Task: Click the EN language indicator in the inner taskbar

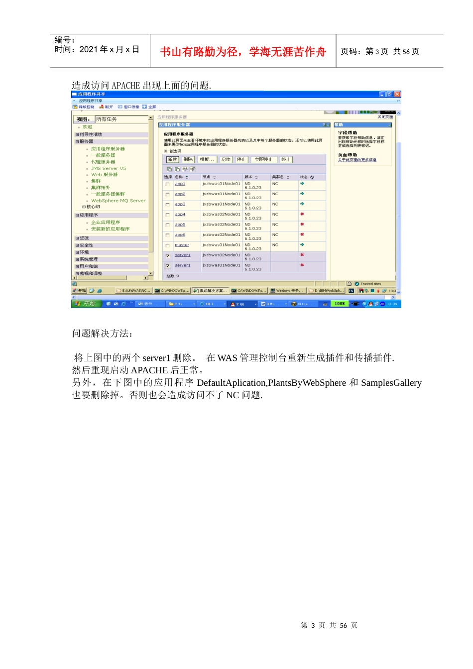Action: (351, 291)
